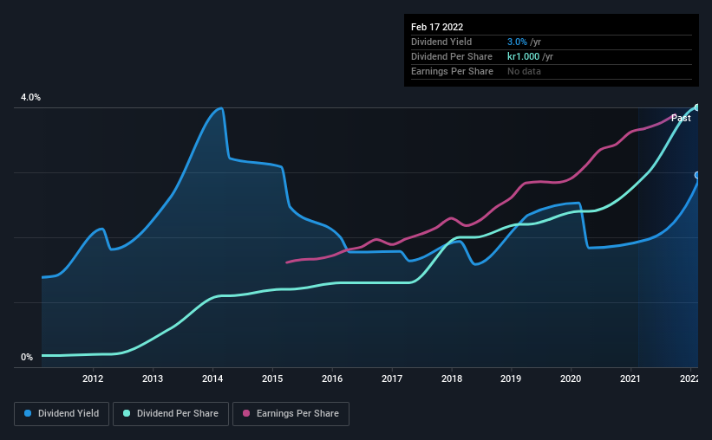This screenshot has width=712, height=440.
Task: Click the kr1.000 dividend per share value
Action: (x=524, y=56)
